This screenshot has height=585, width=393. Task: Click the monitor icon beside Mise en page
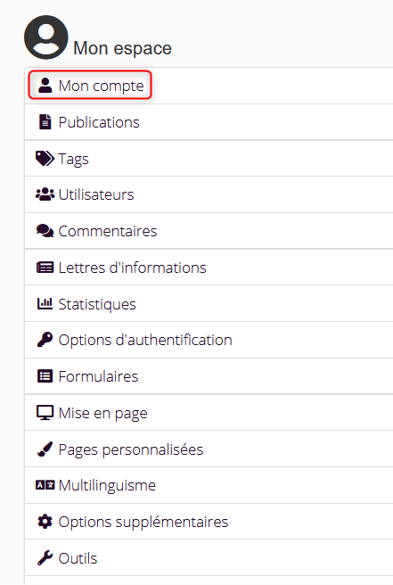(45, 413)
